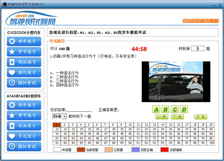
Task: Click the heart icon on 多选练习
Action: (x=12, y=136)
